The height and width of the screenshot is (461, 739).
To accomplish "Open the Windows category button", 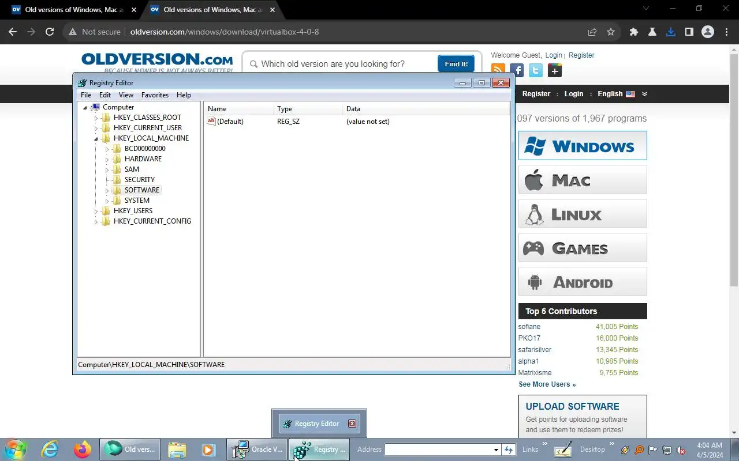I will 583,145.
